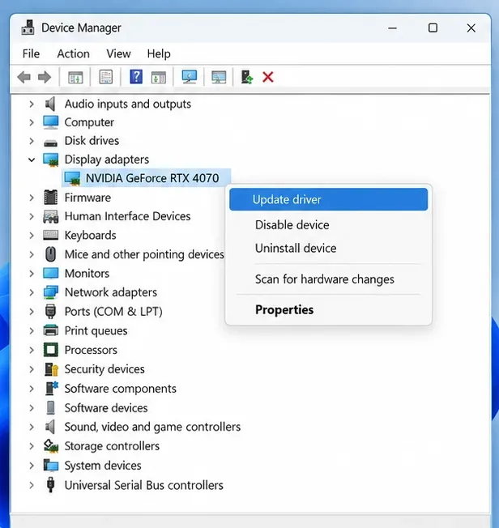
Task: Click the Keyboards icon
Action: pos(50,235)
